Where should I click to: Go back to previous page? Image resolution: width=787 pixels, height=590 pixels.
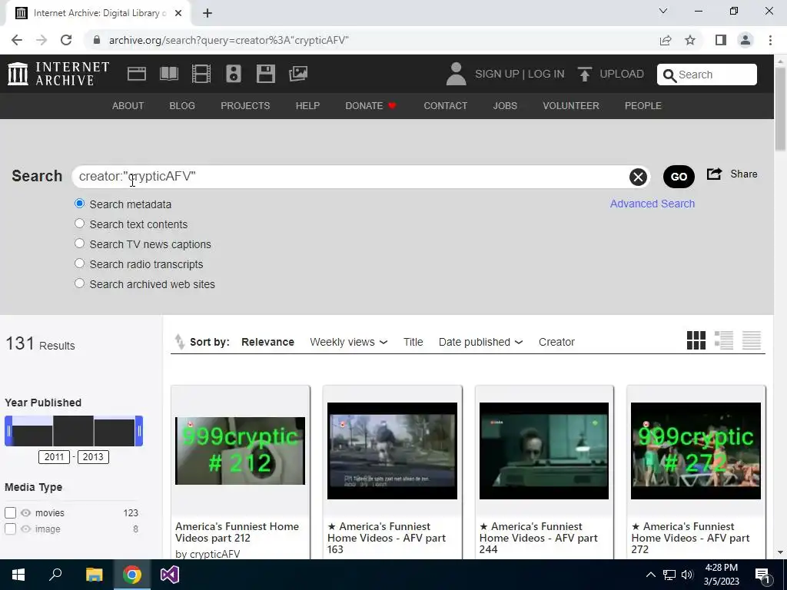17,40
